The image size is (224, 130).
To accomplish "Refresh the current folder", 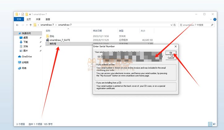I will click(x=174, y=25).
